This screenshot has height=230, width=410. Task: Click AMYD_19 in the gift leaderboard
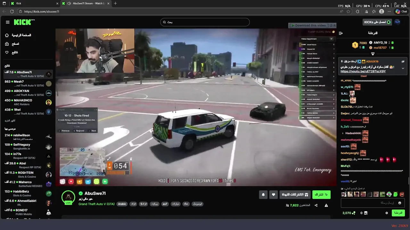coord(380,43)
